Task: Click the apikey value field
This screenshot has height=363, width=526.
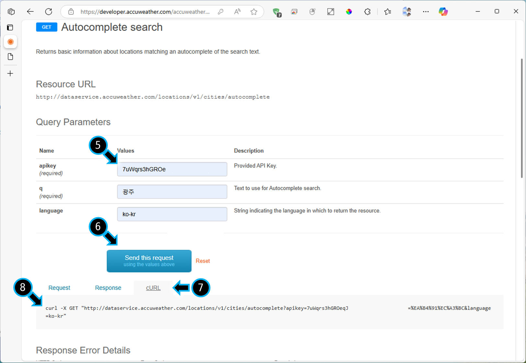Action: pyautogui.click(x=172, y=169)
